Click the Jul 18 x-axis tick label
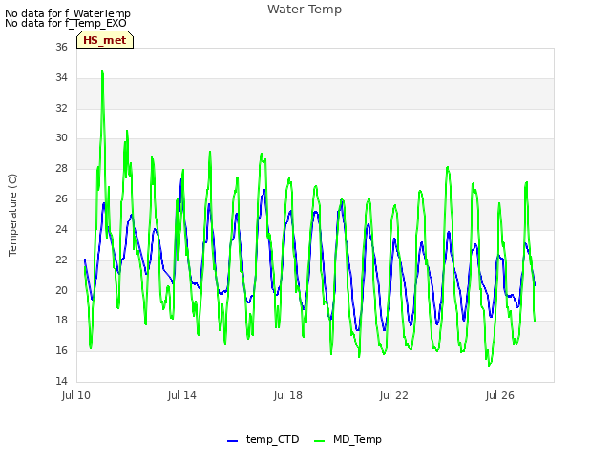 click(288, 395)
